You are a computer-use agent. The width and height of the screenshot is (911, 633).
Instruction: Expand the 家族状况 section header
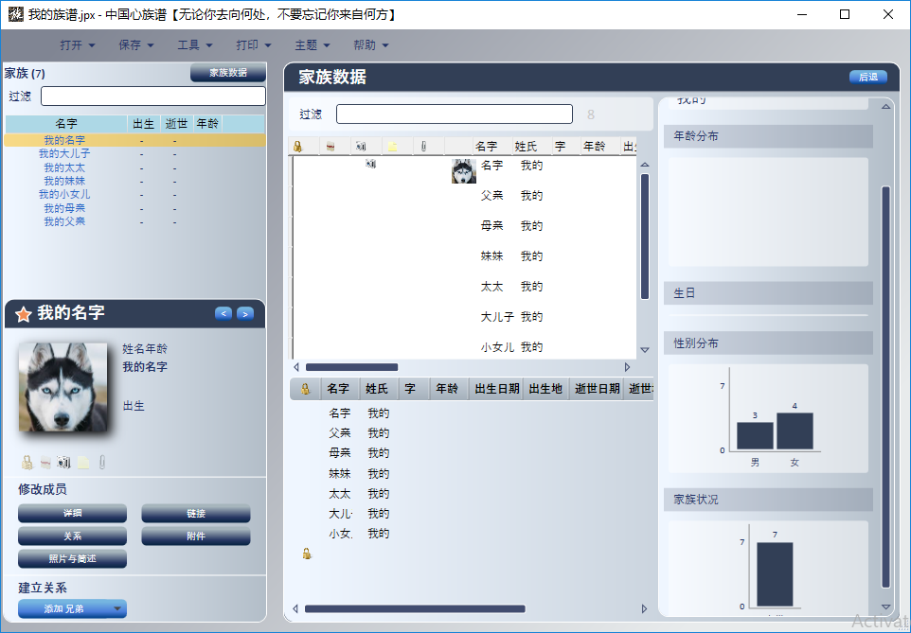768,500
